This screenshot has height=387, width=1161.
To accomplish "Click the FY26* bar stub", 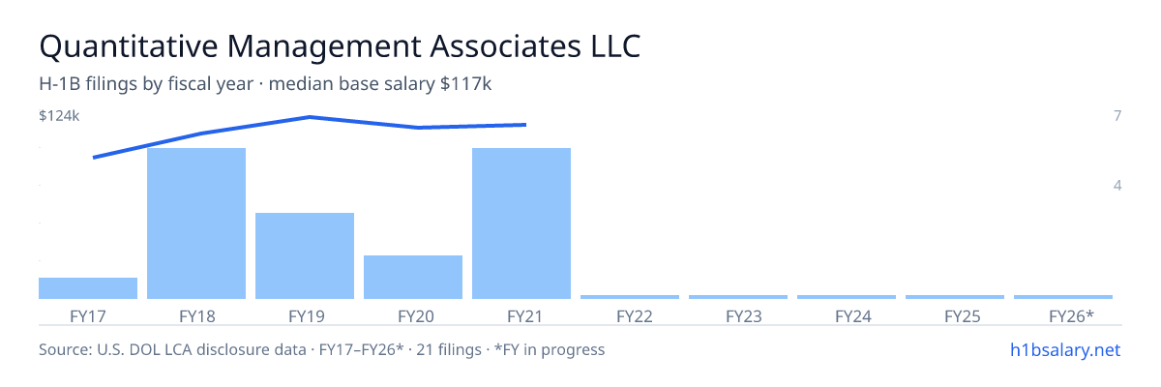I will [x=1063, y=297].
